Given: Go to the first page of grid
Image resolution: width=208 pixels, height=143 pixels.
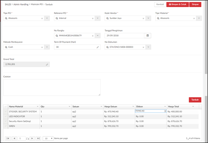Looking at the screenshot, I should (x=8, y=138).
